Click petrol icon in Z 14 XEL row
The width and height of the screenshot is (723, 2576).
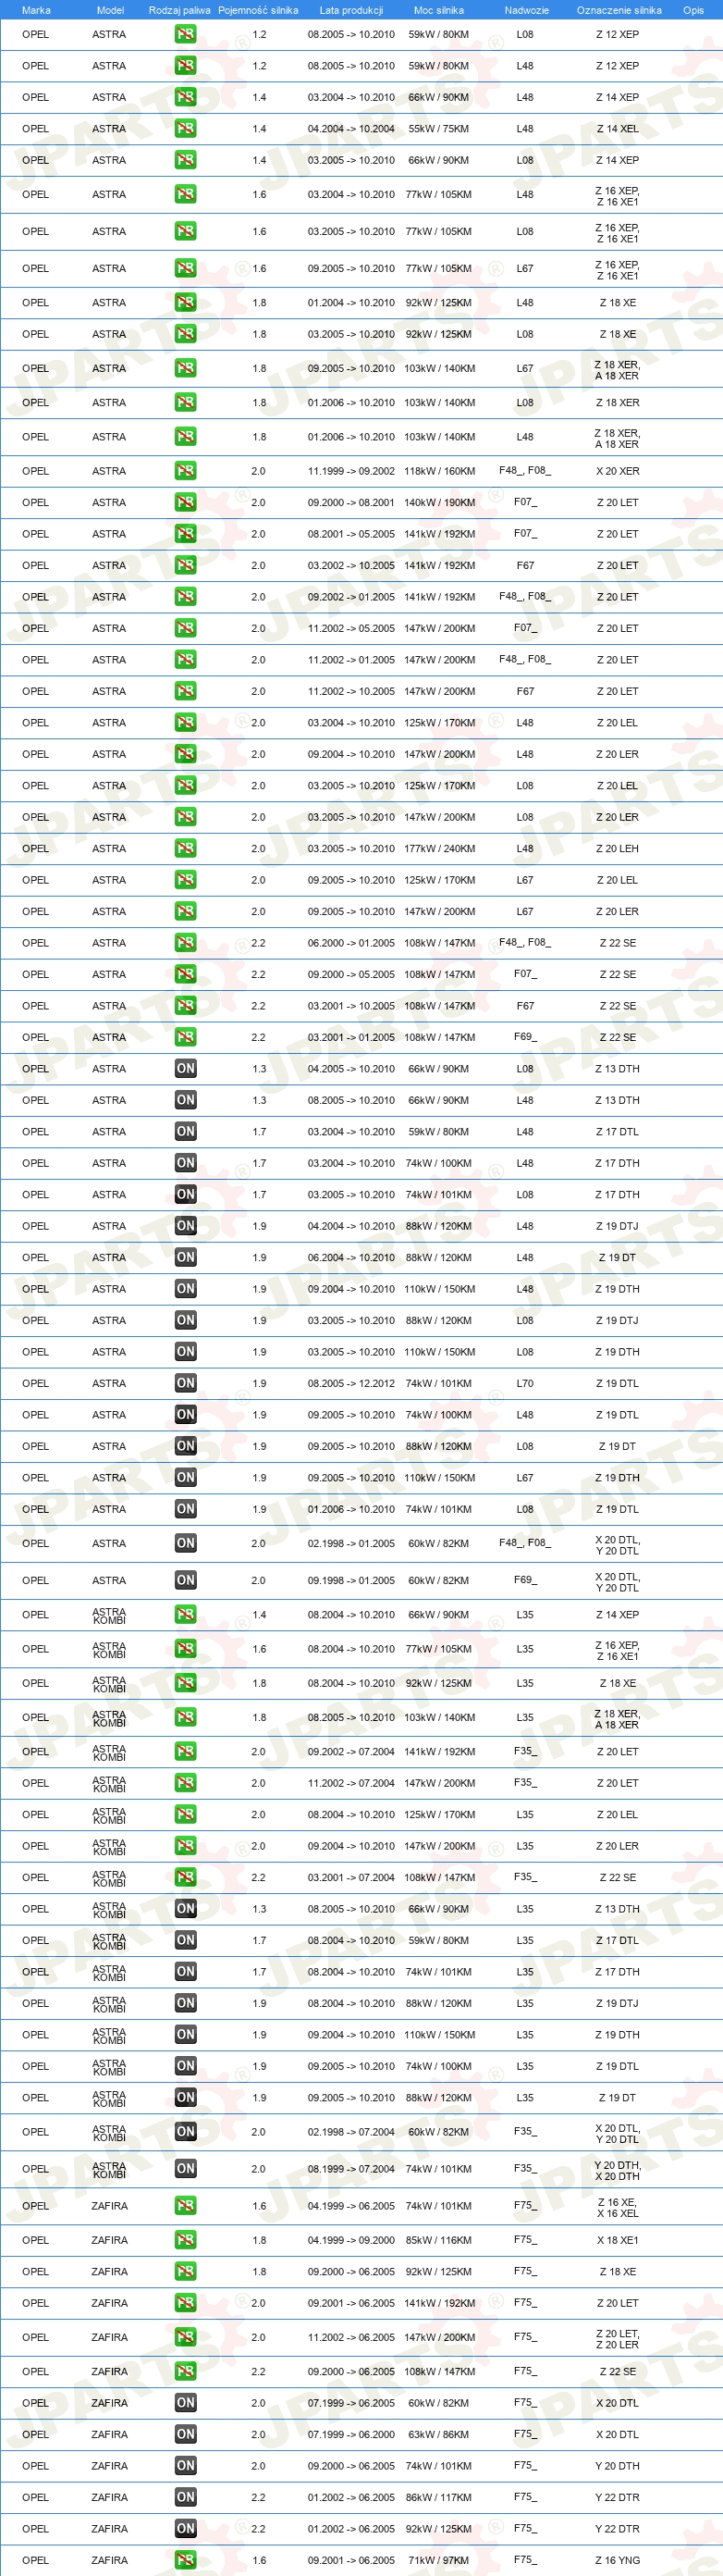[x=186, y=128]
